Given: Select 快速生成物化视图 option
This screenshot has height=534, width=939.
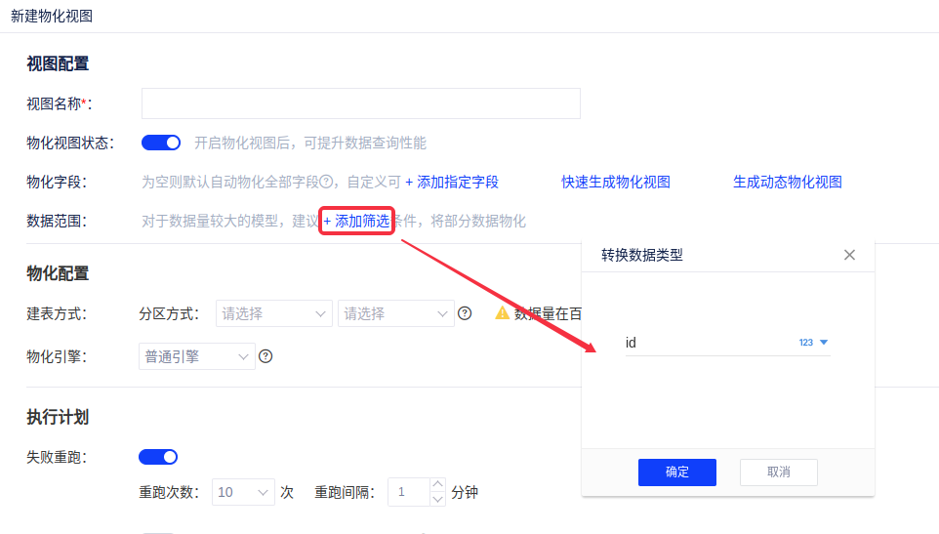Looking at the screenshot, I should tap(615, 182).
